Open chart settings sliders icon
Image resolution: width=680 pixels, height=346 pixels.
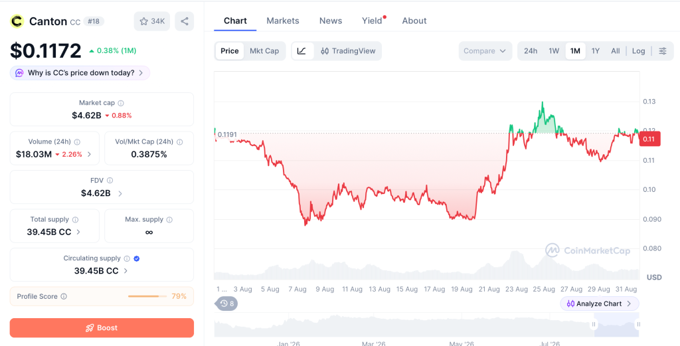(x=663, y=50)
